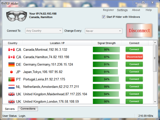Connect to the Amsterdam server
Screen dimensions: 160x120
(134, 87)
